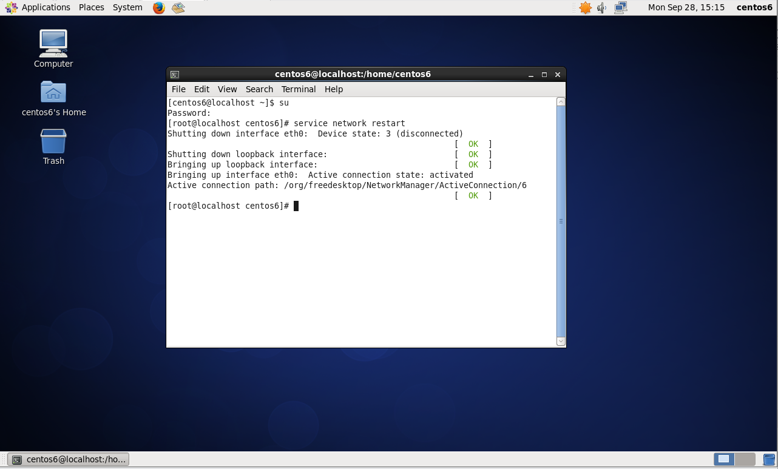This screenshot has height=469, width=778.
Task: Click the Trash applet in the bottom panel
Action: [x=769, y=460]
